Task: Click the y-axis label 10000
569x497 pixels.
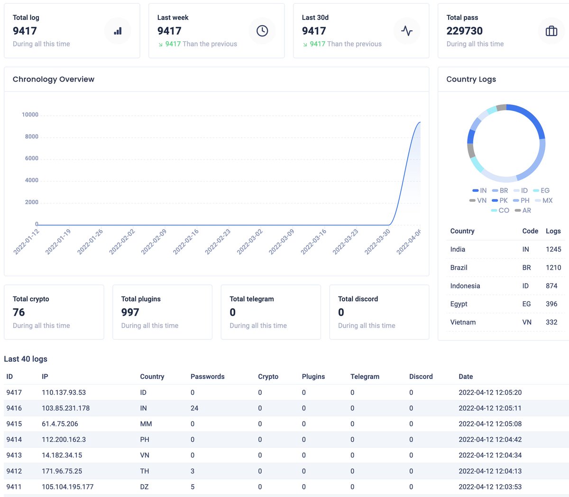Action: (30, 115)
